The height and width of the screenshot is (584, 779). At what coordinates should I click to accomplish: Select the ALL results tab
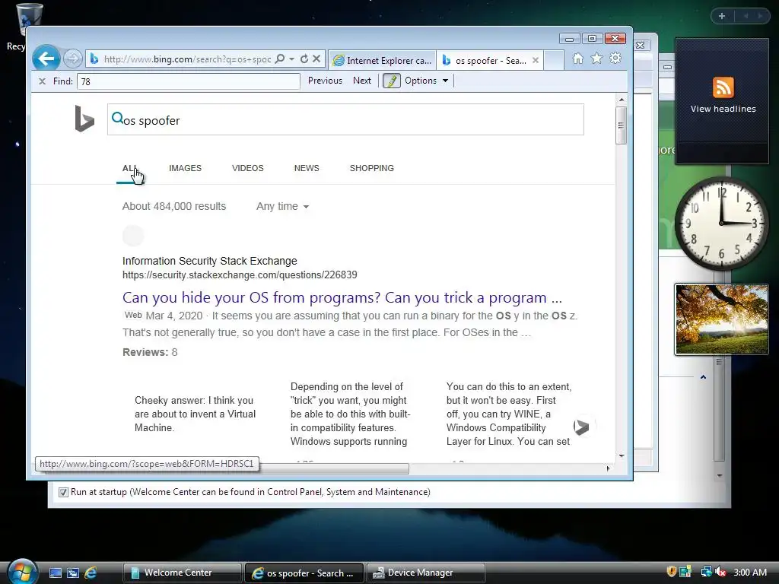(129, 168)
